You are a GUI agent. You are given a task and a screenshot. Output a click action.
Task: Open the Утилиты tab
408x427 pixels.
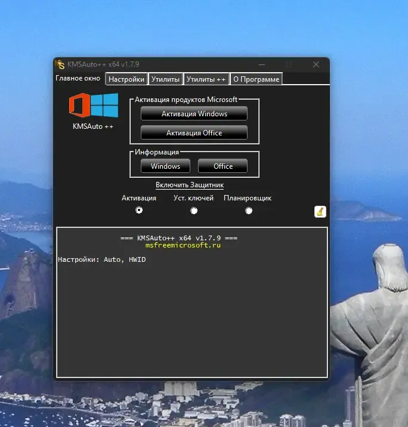(x=165, y=79)
